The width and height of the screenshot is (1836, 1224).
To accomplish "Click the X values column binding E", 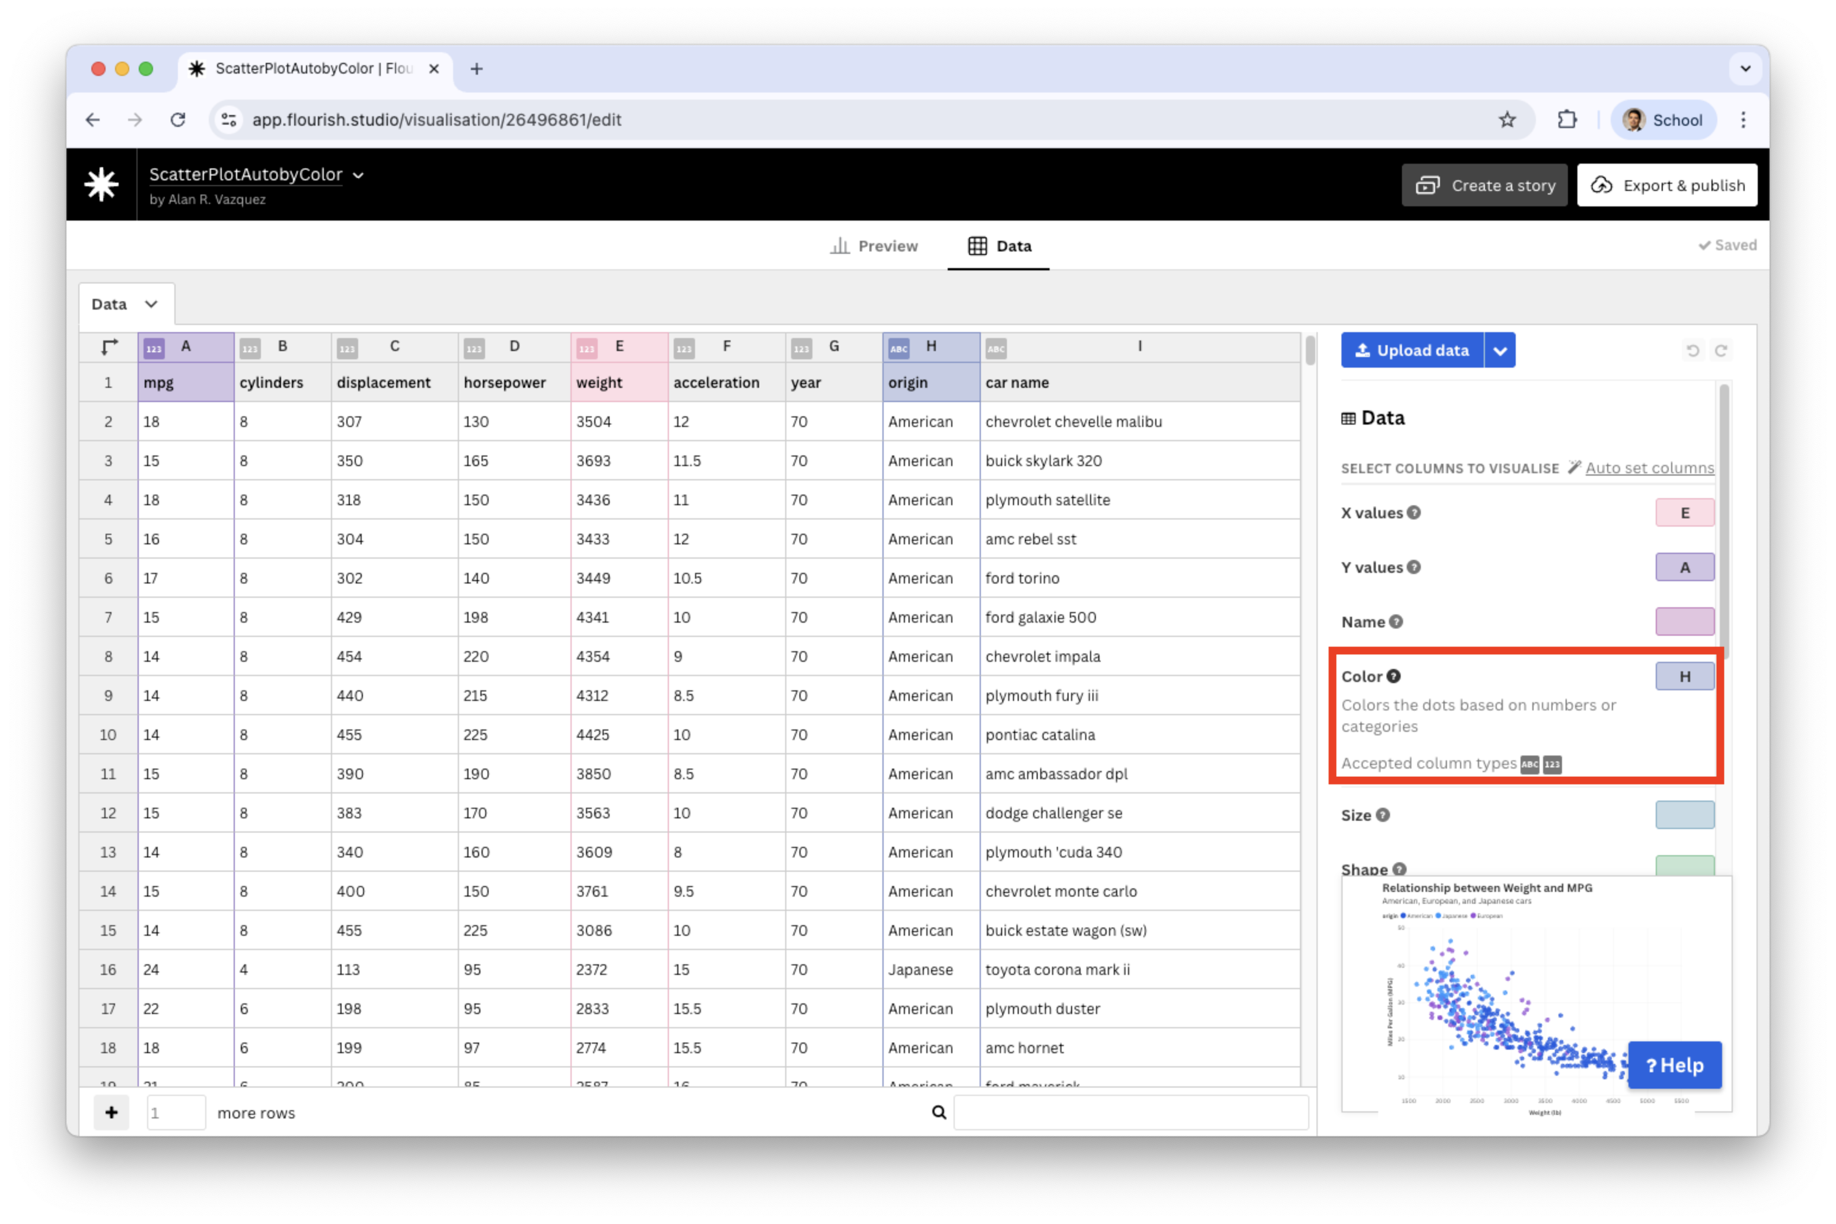I will [1685, 513].
